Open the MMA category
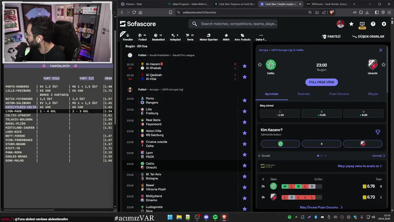 (x=226, y=37)
